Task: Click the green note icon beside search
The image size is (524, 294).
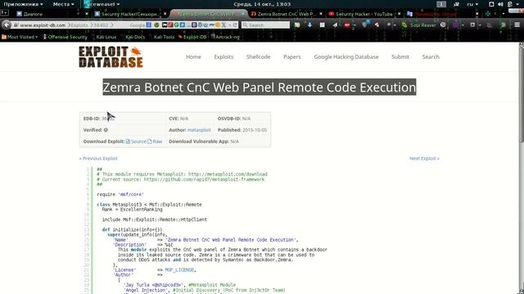Action: pyautogui.click(x=297, y=25)
